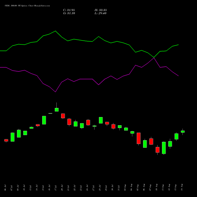197x197 pixels.
Task: Select the 28 Jul date label
Action: (x=100, y=188)
